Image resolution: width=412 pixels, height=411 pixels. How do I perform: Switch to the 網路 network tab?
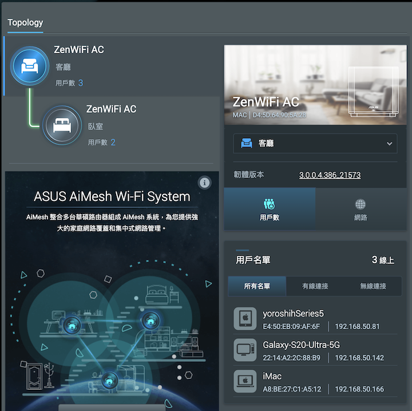coord(360,209)
